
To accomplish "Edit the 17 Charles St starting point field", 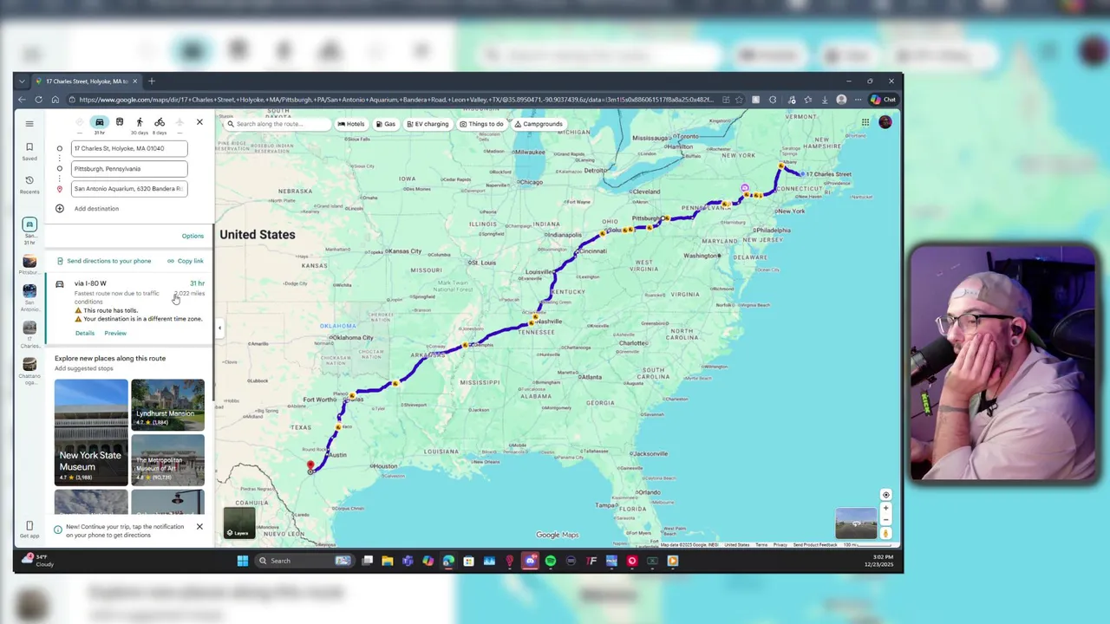I will pos(129,148).
